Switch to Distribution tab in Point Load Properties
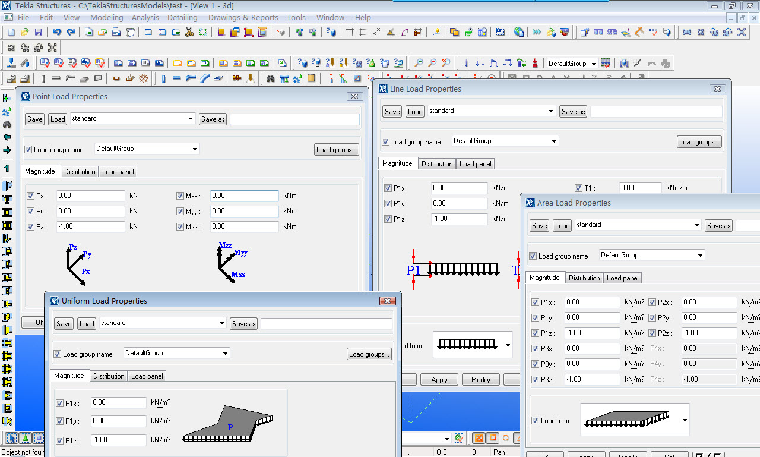This screenshot has width=760, height=457. click(80, 172)
